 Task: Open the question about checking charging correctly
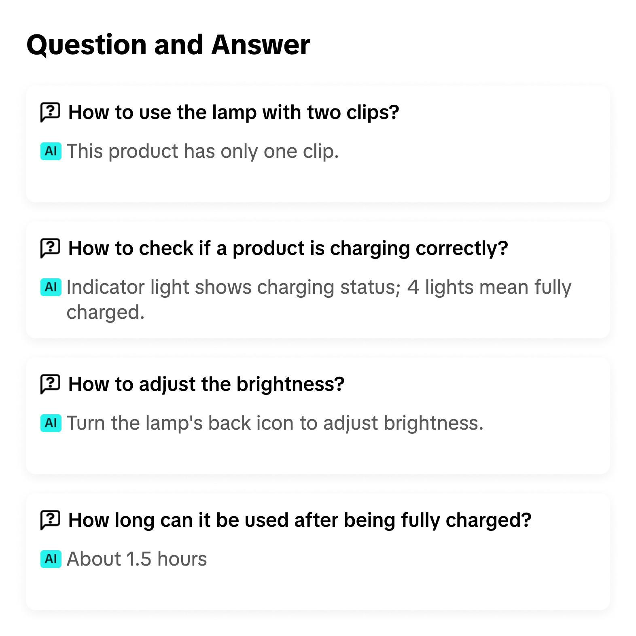288,248
